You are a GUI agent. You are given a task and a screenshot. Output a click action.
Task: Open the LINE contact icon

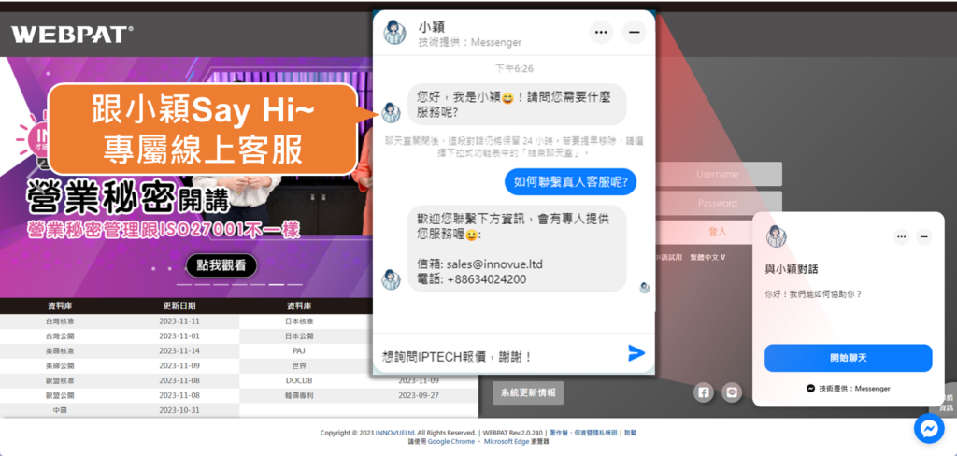click(731, 392)
